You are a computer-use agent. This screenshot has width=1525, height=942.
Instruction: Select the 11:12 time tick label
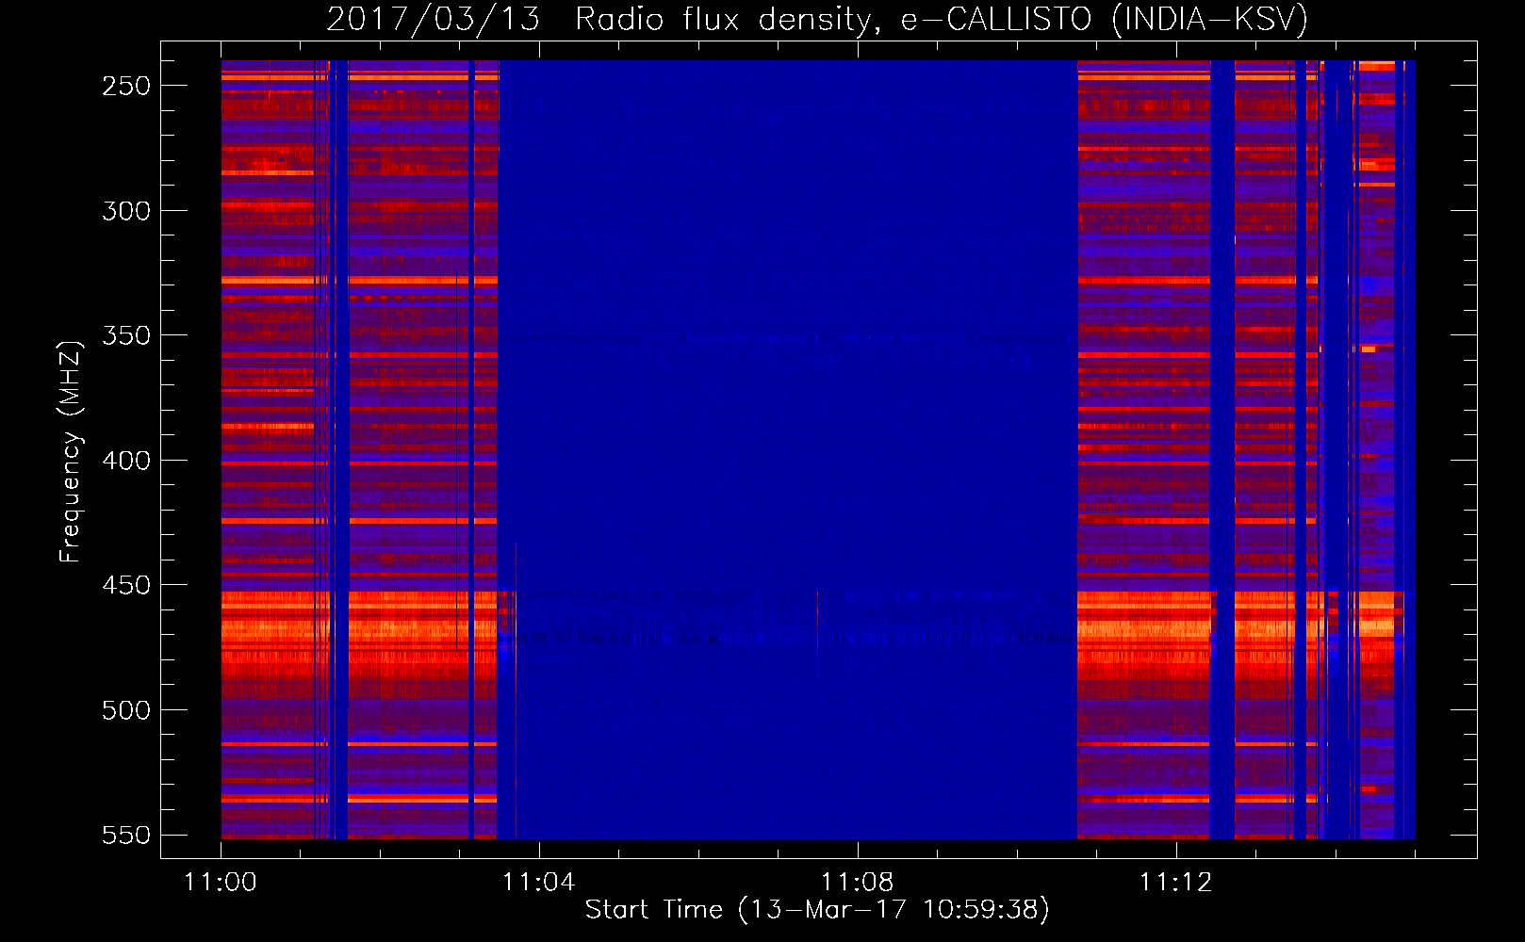1175,882
